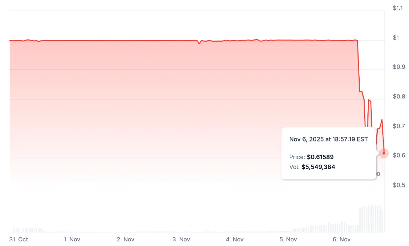
Task: Click the 2. Nov date tick
Action: coord(126,239)
